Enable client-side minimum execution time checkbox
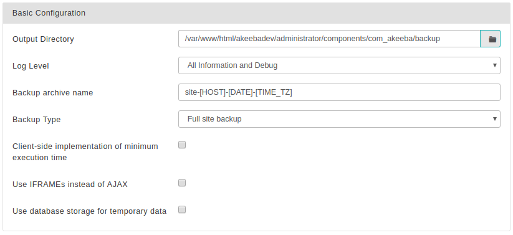 point(182,145)
